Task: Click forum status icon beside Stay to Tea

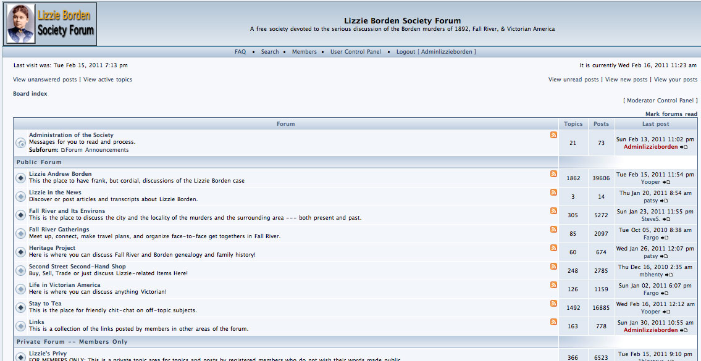Action: 20,308
